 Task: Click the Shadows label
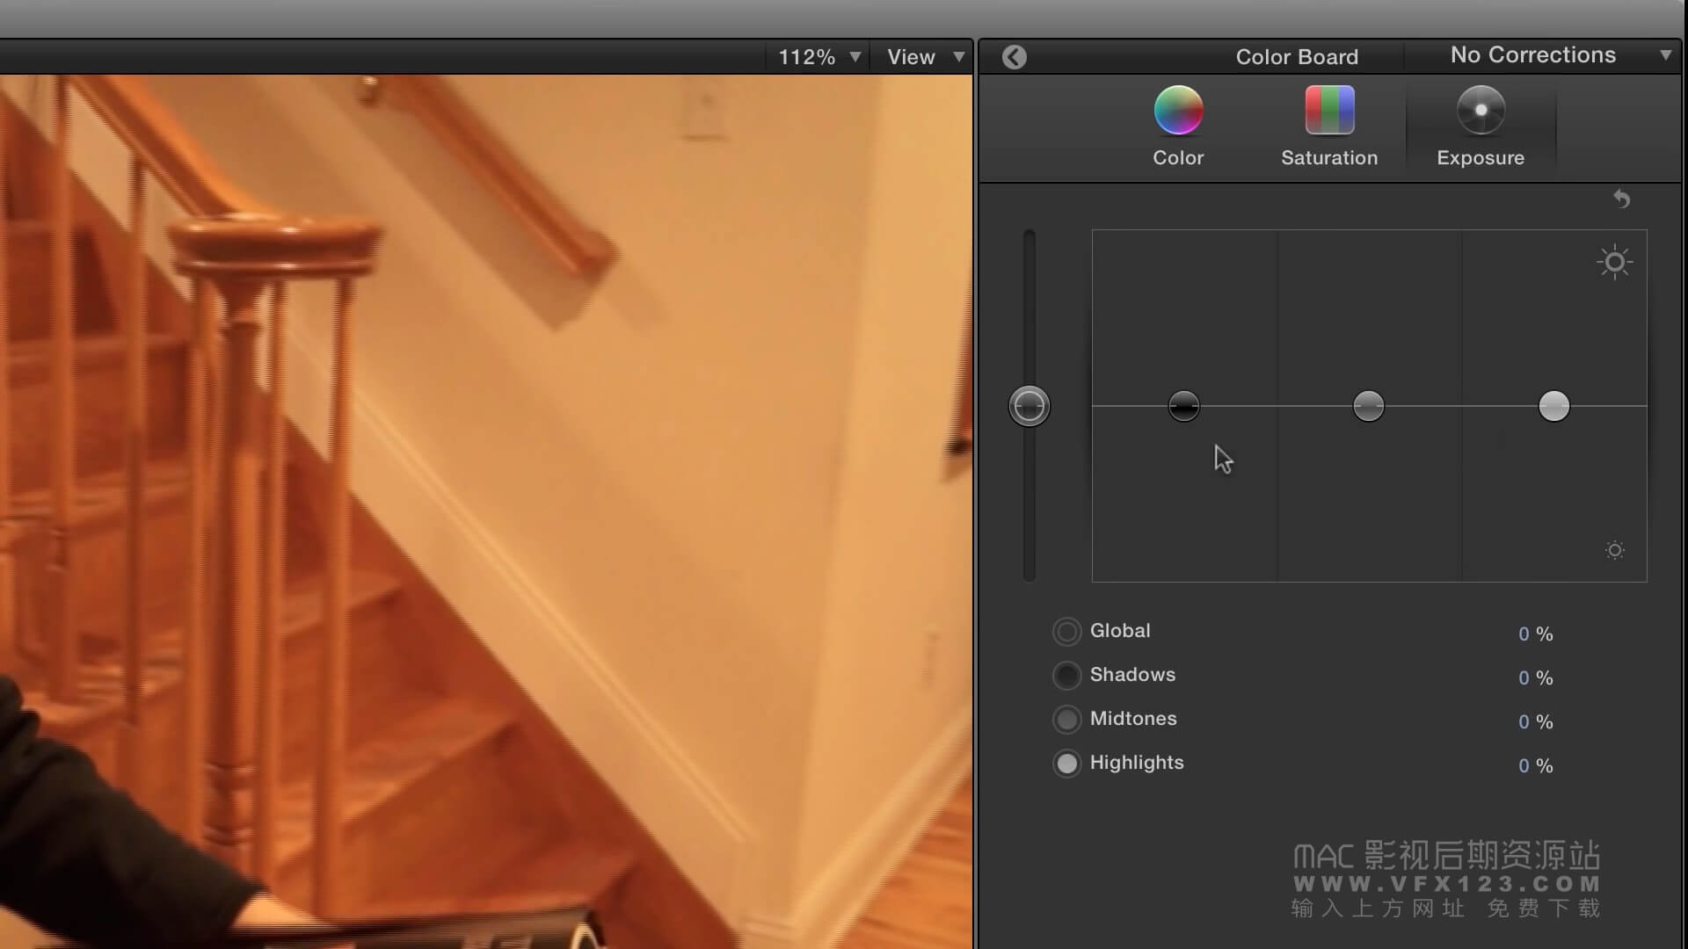coord(1132,675)
